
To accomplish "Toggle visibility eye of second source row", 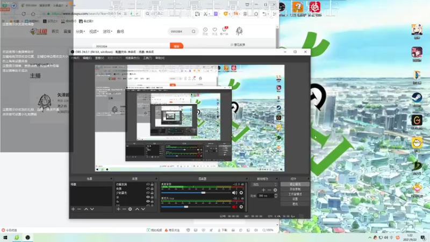I will [x=148, y=189].
